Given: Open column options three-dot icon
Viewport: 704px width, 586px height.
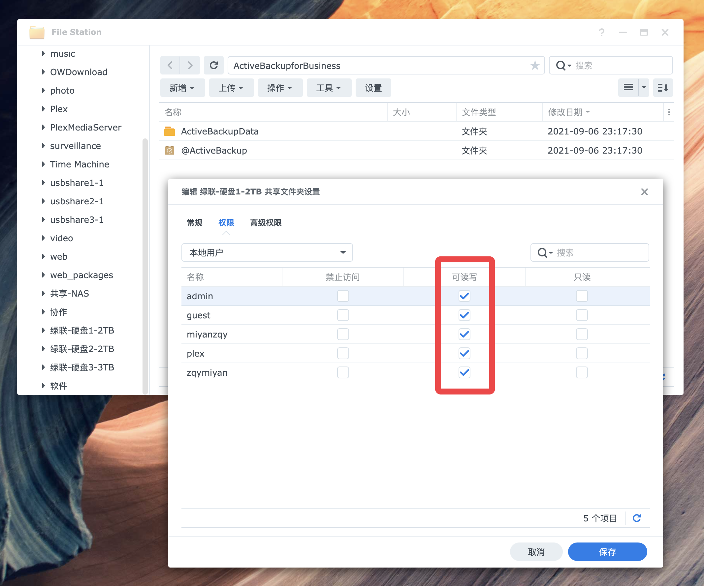Looking at the screenshot, I should coord(669,112).
